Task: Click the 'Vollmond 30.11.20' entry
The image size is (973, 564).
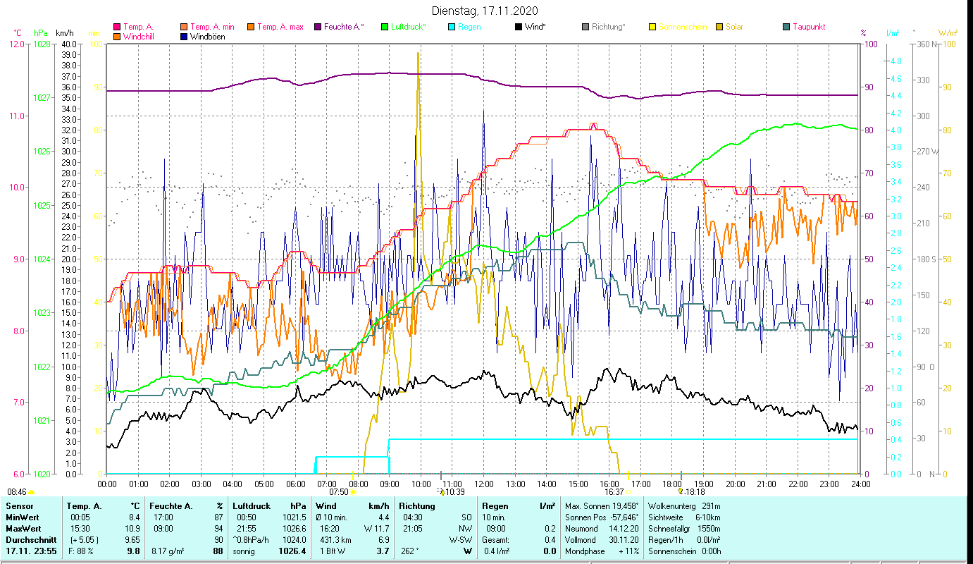Action: [x=602, y=539]
